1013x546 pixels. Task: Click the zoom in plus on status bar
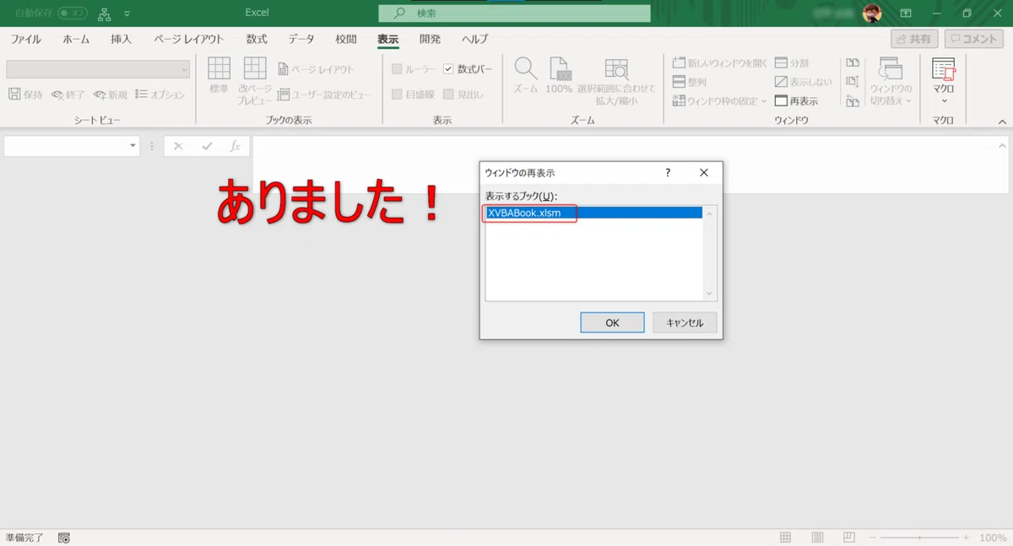(x=965, y=538)
